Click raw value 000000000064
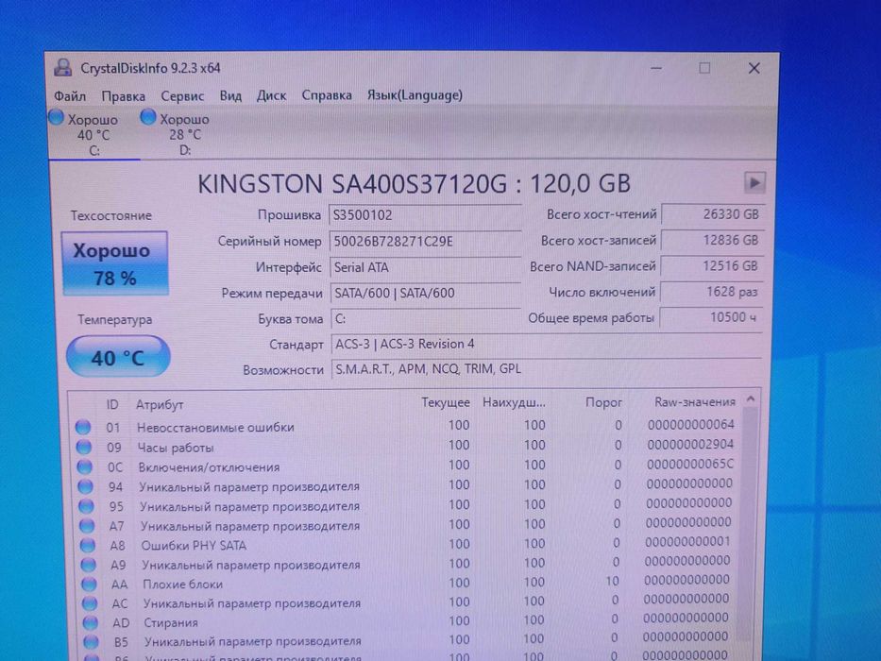This screenshot has height=661, width=881. pyautogui.click(x=691, y=425)
